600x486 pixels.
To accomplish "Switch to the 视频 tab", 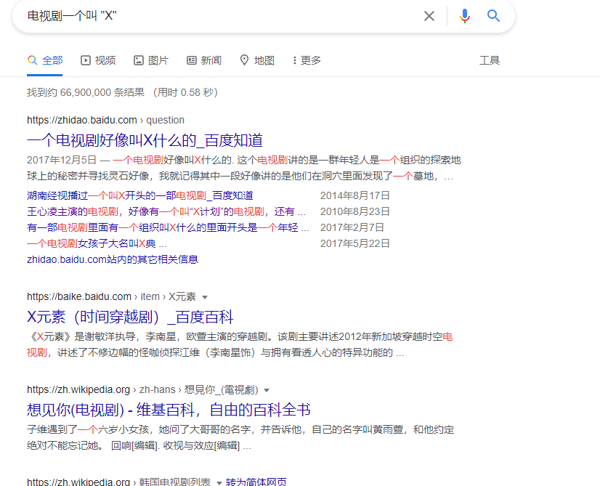I will tap(98, 60).
